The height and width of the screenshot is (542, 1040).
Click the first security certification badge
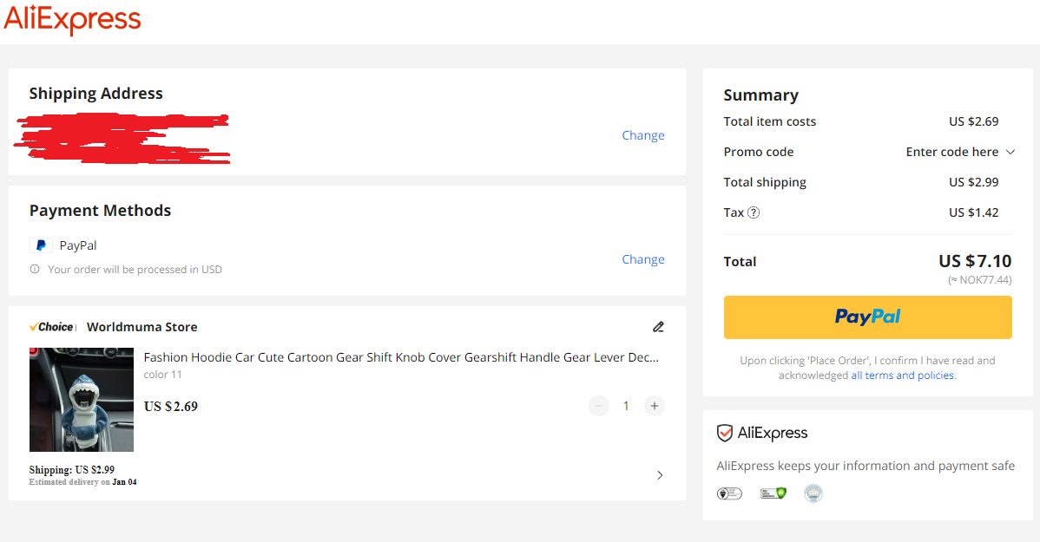pos(729,493)
